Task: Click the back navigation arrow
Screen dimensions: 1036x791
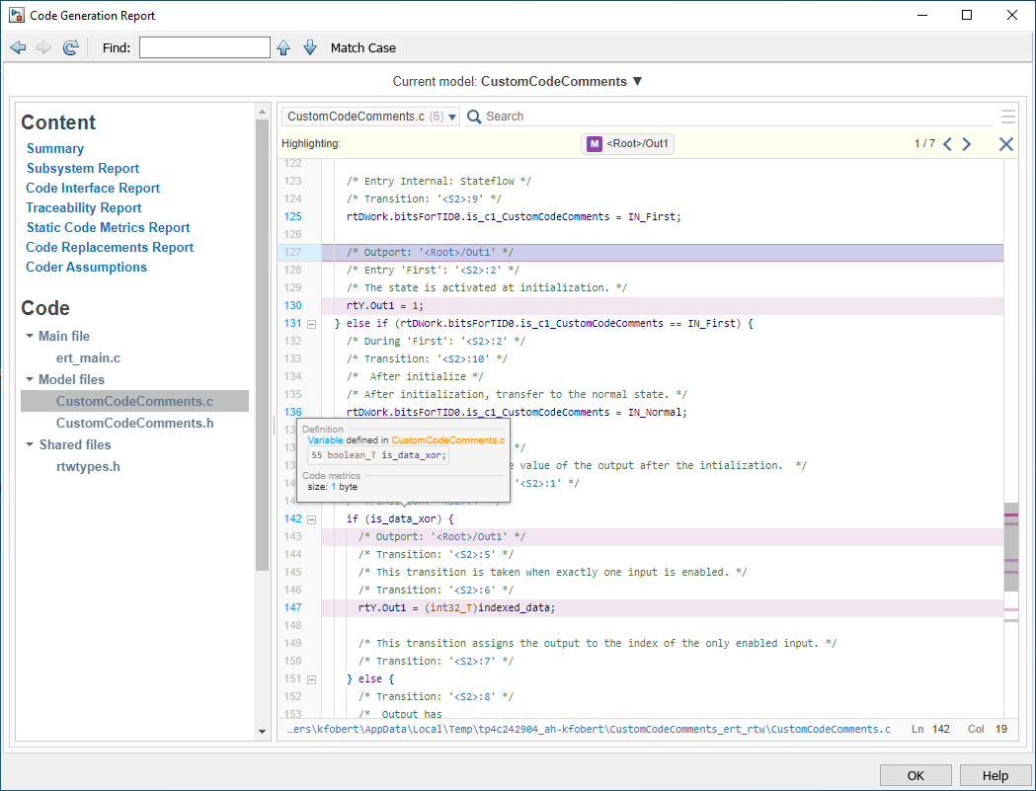Action: point(18,46)
